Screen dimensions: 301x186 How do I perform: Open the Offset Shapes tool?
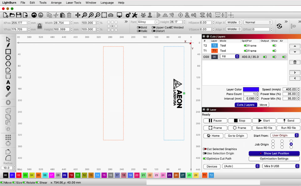pyautogui.click(x=8, y=102)
